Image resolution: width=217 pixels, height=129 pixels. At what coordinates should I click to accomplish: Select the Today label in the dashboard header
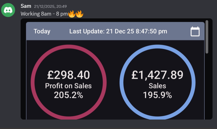pyautogui.click(x=42, y=31)
